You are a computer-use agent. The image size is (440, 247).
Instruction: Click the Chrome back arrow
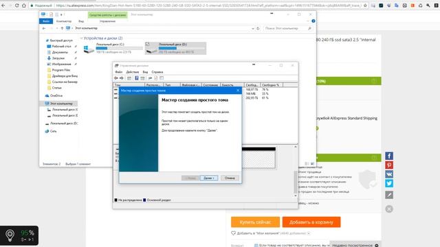pos(3,5)
